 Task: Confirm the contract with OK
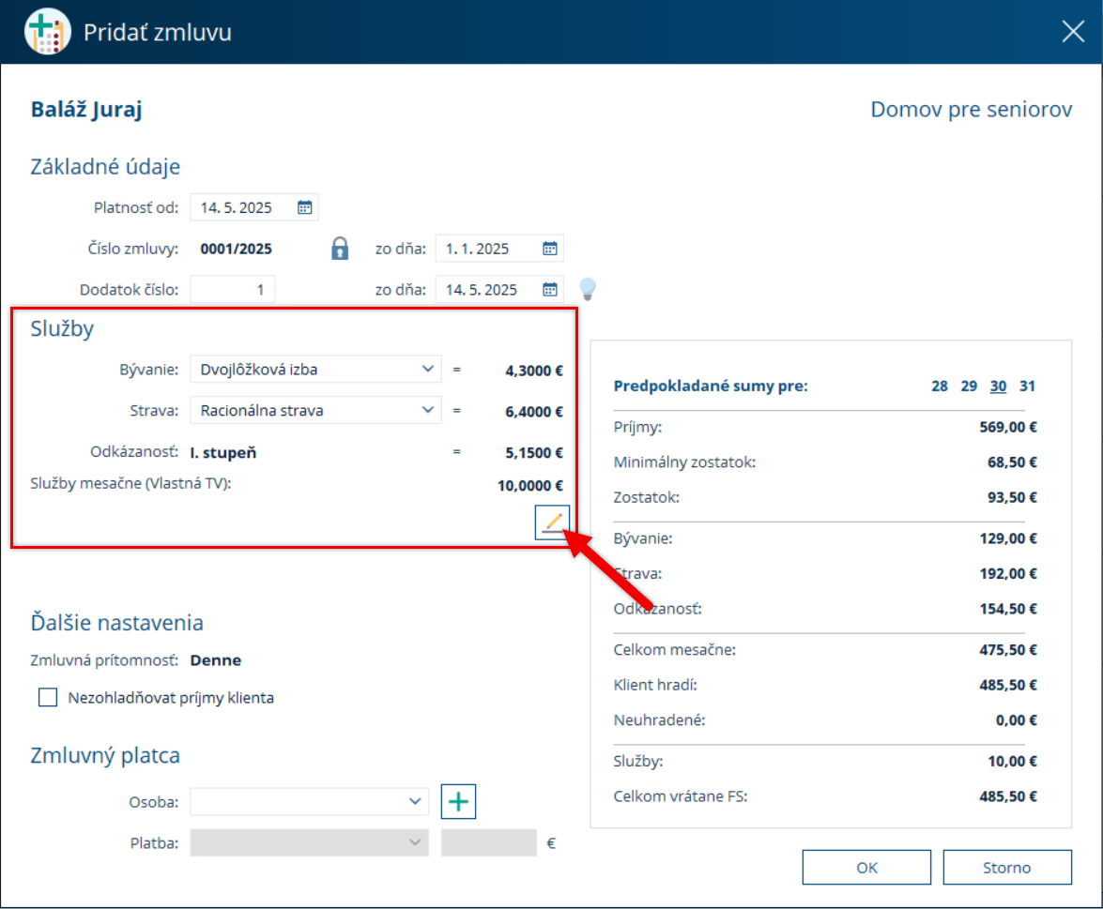coord(866,868)
